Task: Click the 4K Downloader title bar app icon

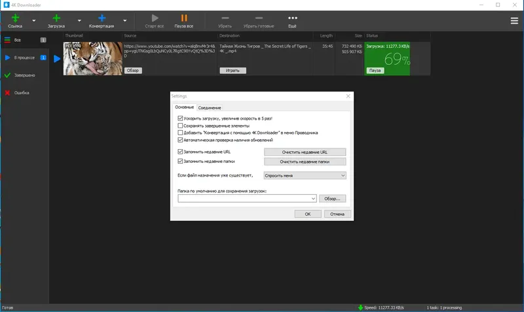Action: pos(7,5)
